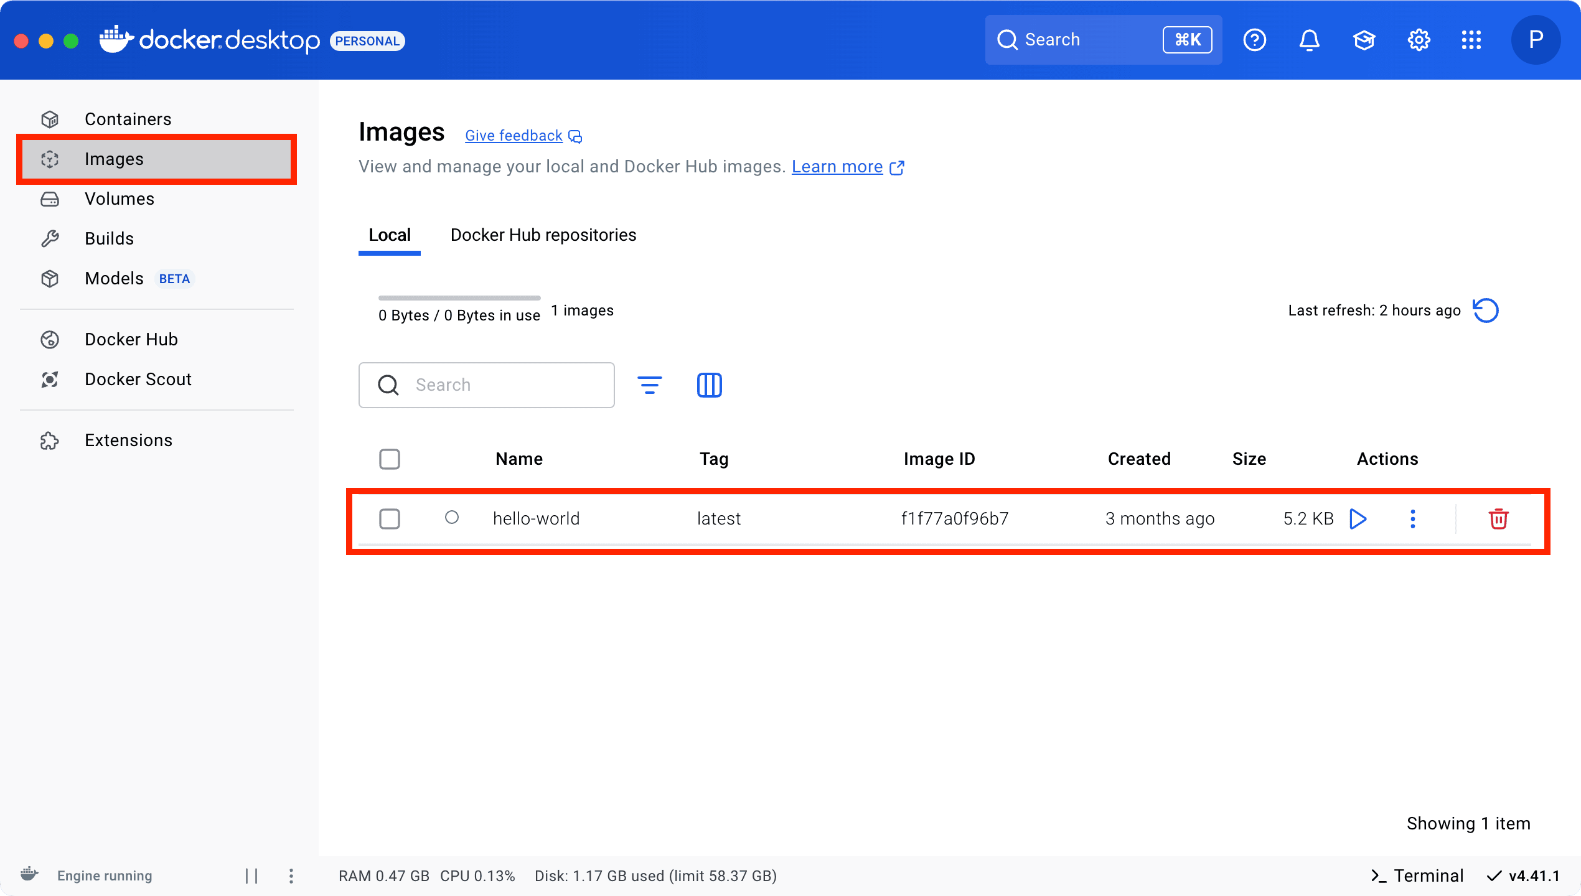Sort by Created column header

(x=1139, y=459)
